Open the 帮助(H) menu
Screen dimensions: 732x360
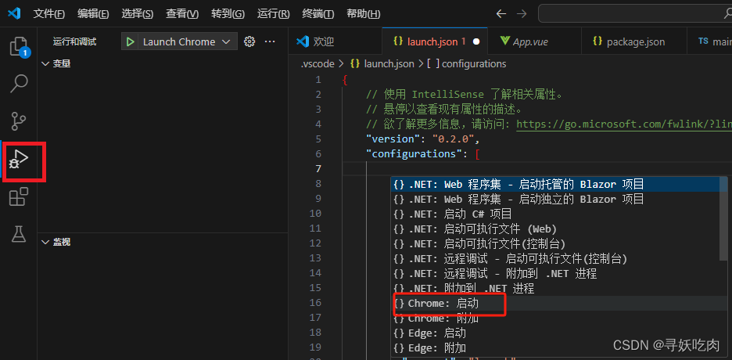[x=364, y=14]
